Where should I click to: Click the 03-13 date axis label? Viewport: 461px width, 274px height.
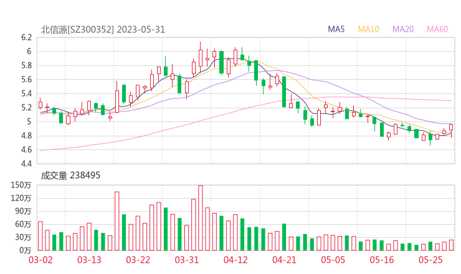pos(89,260)
